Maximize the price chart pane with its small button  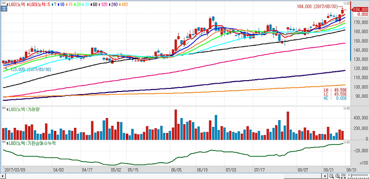point(348,3)
